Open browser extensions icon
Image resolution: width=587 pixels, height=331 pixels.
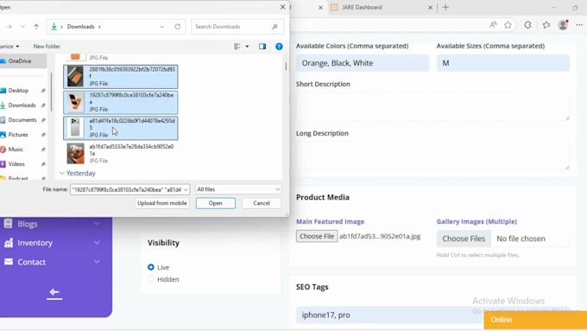(527, 25)
